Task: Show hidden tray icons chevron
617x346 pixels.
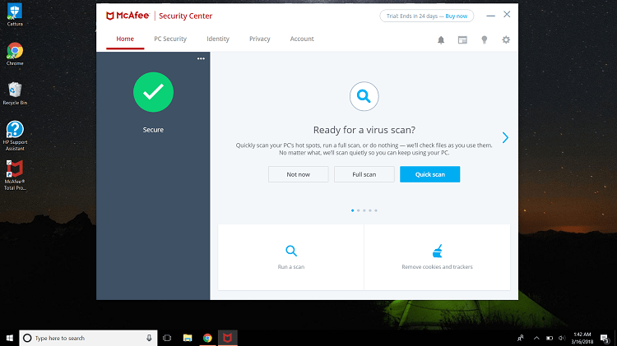Action: click(x=536, y=338)
